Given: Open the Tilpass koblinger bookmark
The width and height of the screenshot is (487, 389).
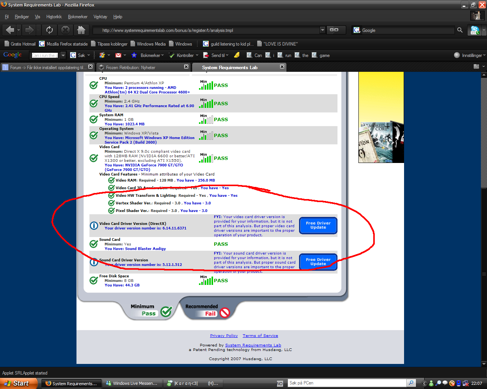Looking at the screenshot, I should coord(109,44).
